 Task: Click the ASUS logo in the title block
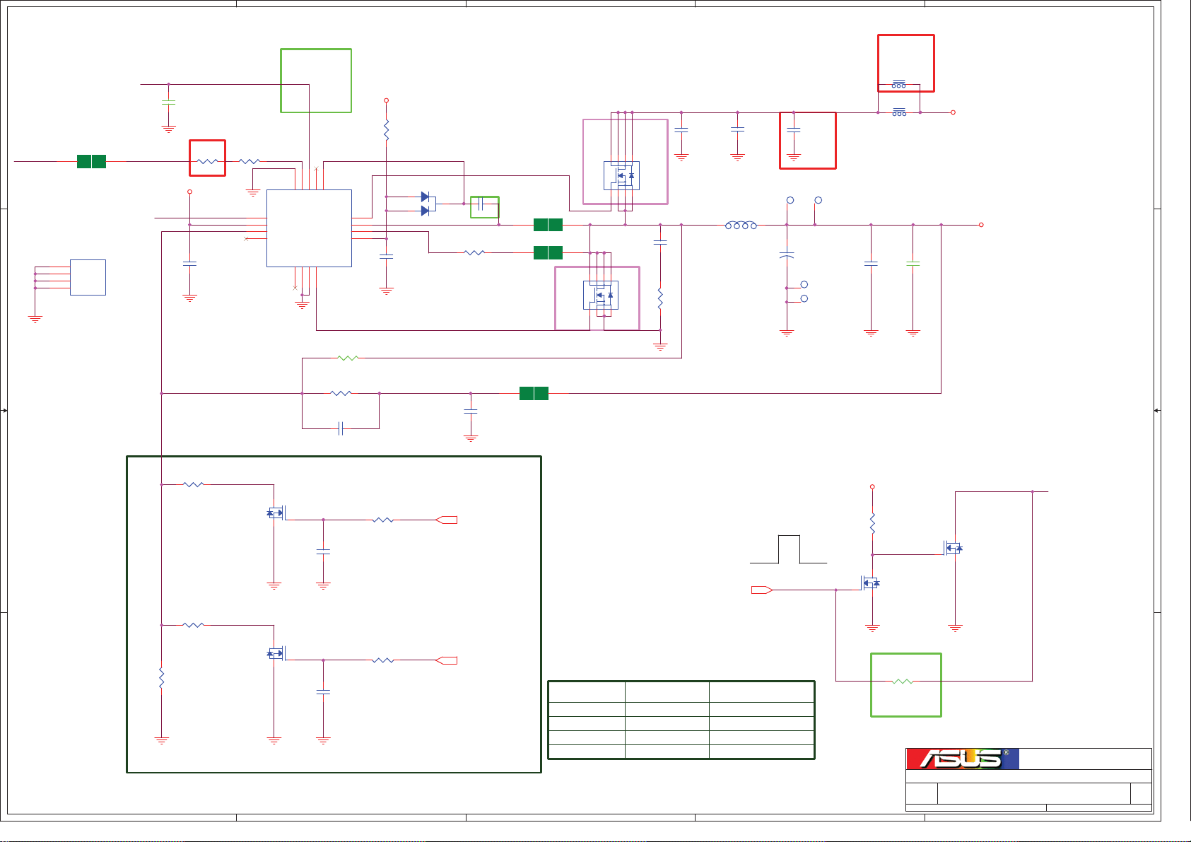click(x=963, y=759)
